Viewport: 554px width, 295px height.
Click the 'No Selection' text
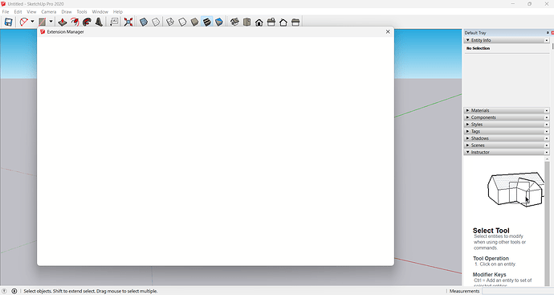point(478,48)
